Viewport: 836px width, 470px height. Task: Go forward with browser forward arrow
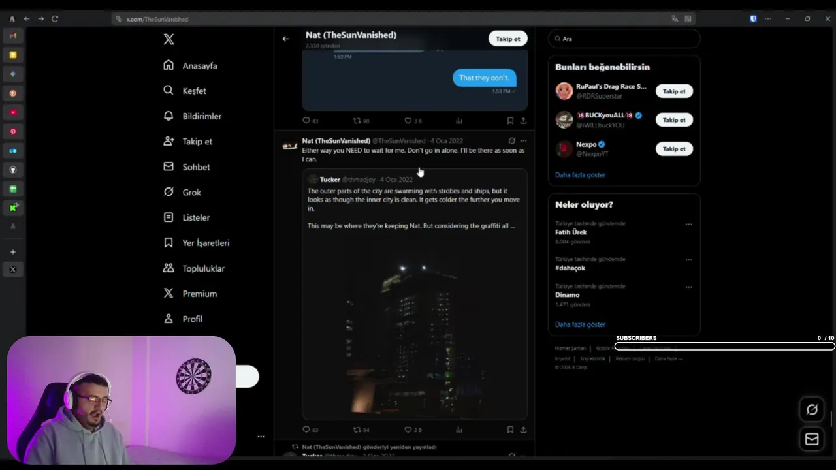[x=40, y=19]
